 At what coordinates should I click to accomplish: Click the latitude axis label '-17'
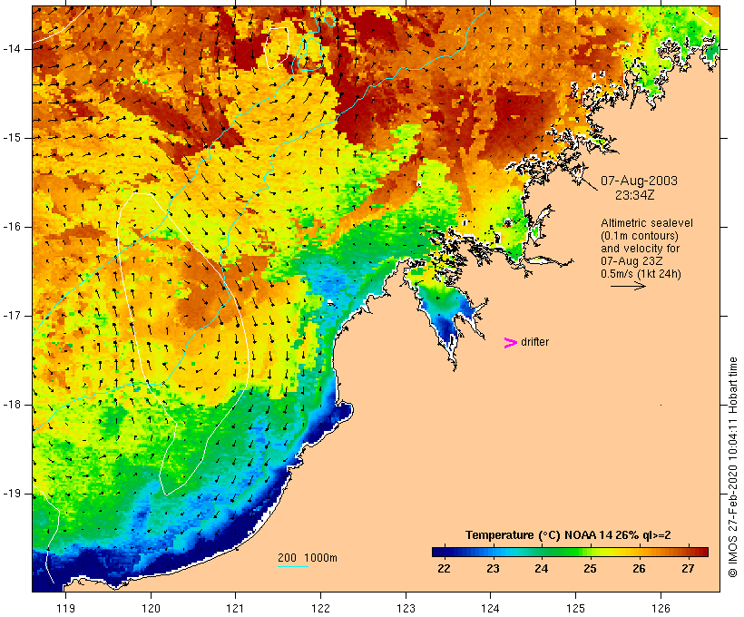[x=12, y=316]
